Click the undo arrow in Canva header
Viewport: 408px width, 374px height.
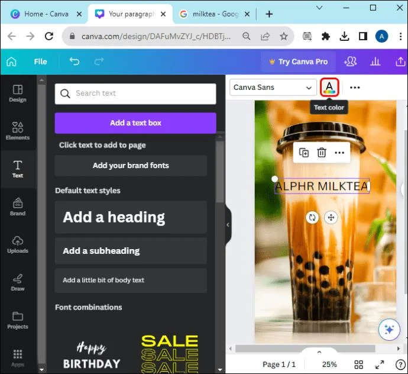[75, 62]
